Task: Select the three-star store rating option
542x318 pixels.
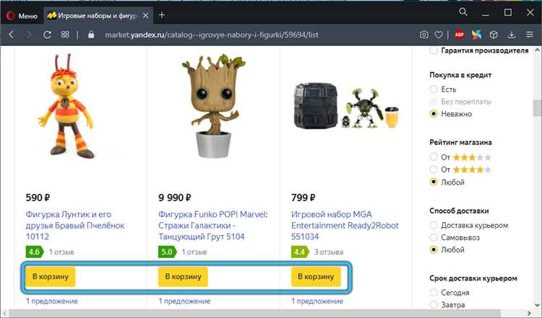Action: (434, 156)
